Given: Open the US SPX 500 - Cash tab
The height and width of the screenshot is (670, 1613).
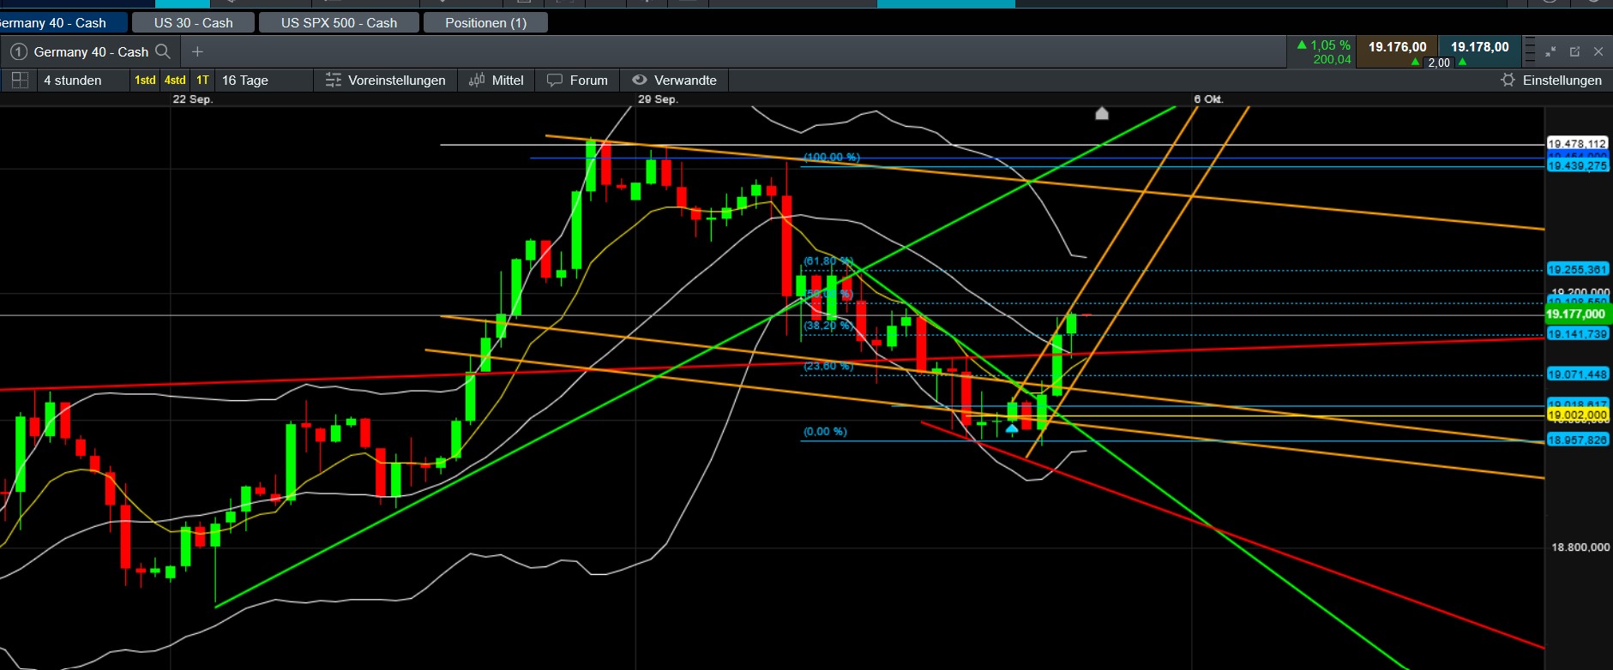Looking at the screenshot, I should coord(339,23).
